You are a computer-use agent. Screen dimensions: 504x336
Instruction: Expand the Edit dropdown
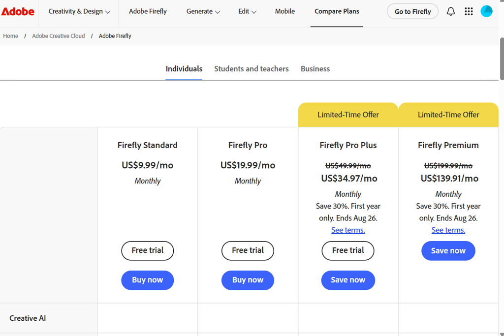[247, 12]
